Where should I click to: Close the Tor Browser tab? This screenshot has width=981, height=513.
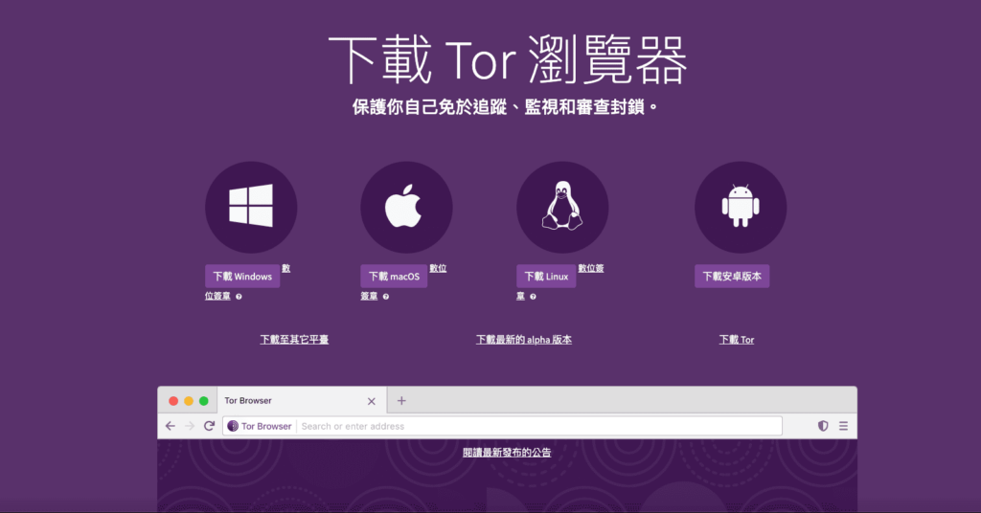coord(372,401)
